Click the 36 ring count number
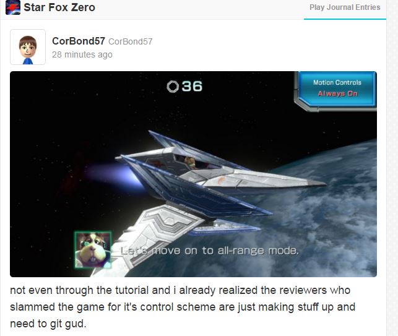 pos(192,86)
